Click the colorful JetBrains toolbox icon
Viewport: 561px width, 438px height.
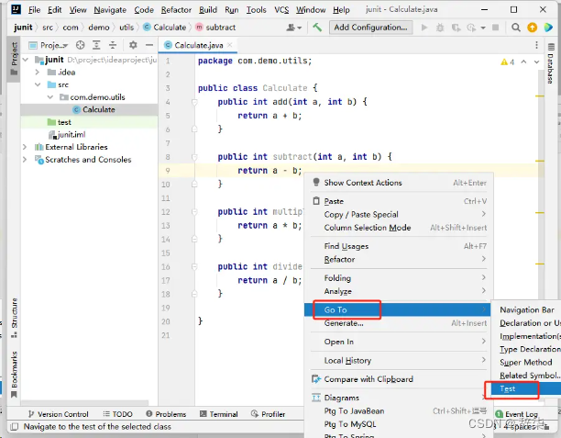(x=548, y=28)
